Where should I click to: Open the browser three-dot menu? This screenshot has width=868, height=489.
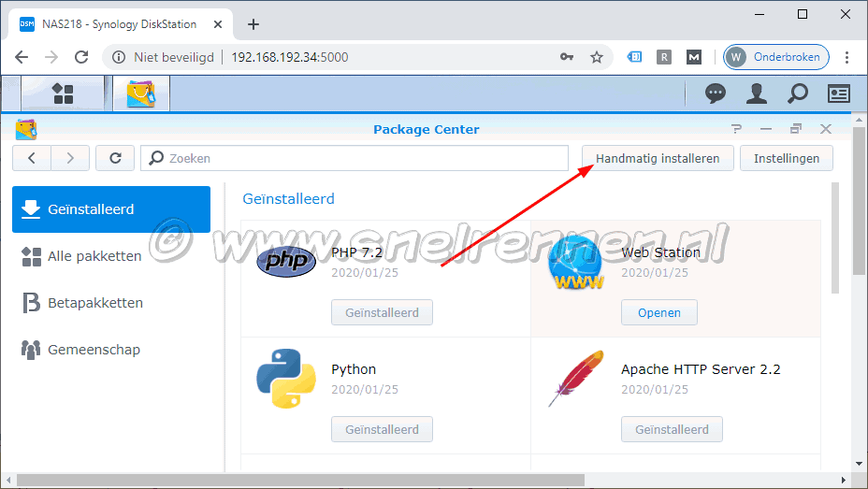(846, 57)
